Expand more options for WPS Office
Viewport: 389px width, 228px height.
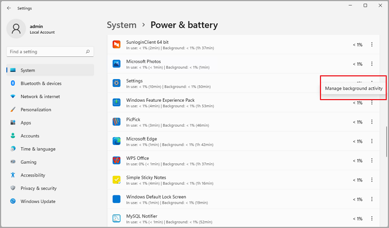point(372,161)
